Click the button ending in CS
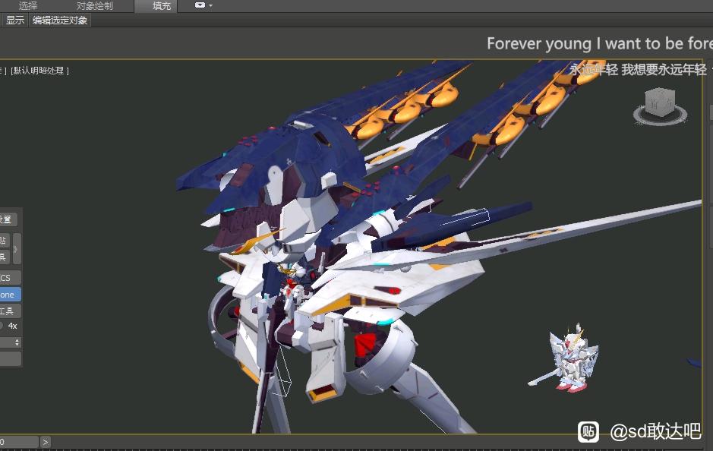The height and width of the screenshot is (451, 713). pos(9,277)
